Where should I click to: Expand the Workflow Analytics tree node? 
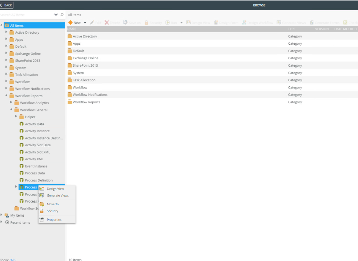click(11, 102)
